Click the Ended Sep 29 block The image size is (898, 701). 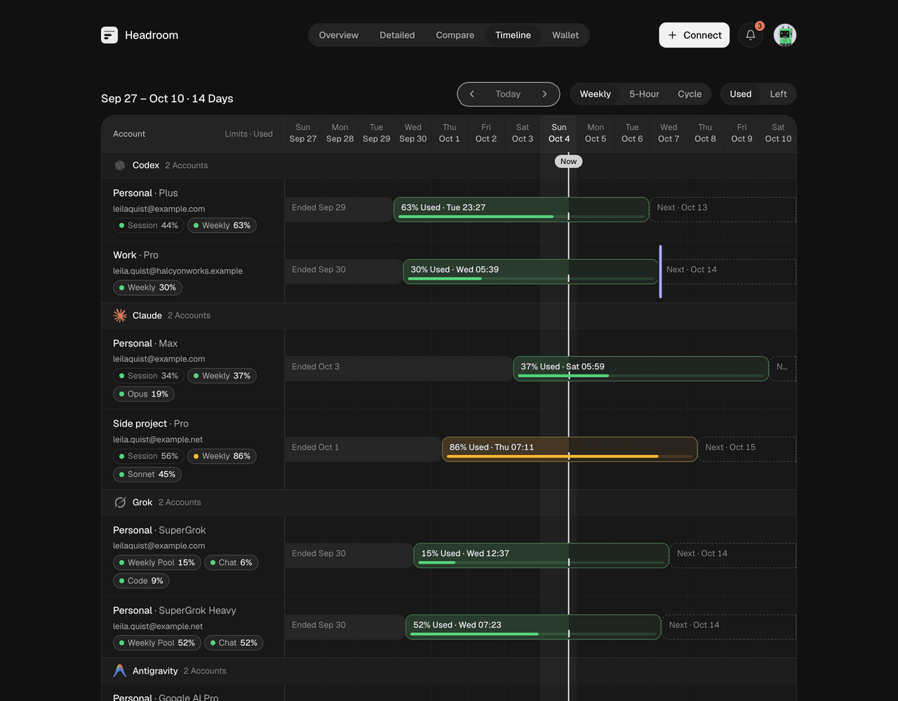[x=339, y=210]
